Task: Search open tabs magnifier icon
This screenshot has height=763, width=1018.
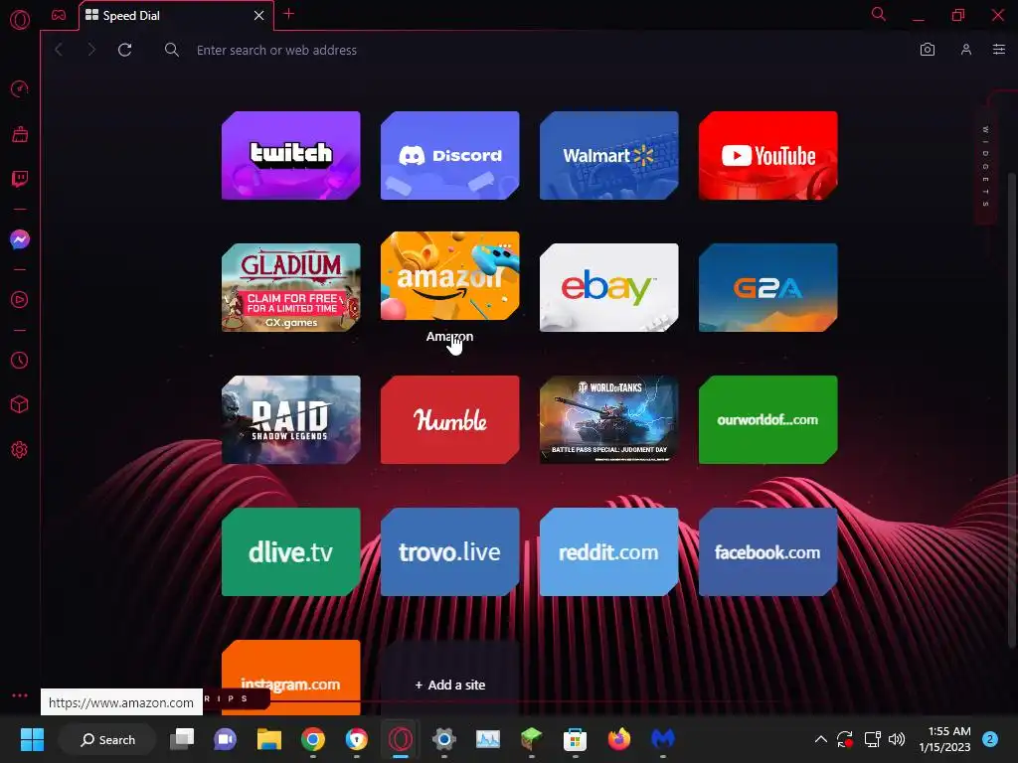Action: [x=879, y=14]
